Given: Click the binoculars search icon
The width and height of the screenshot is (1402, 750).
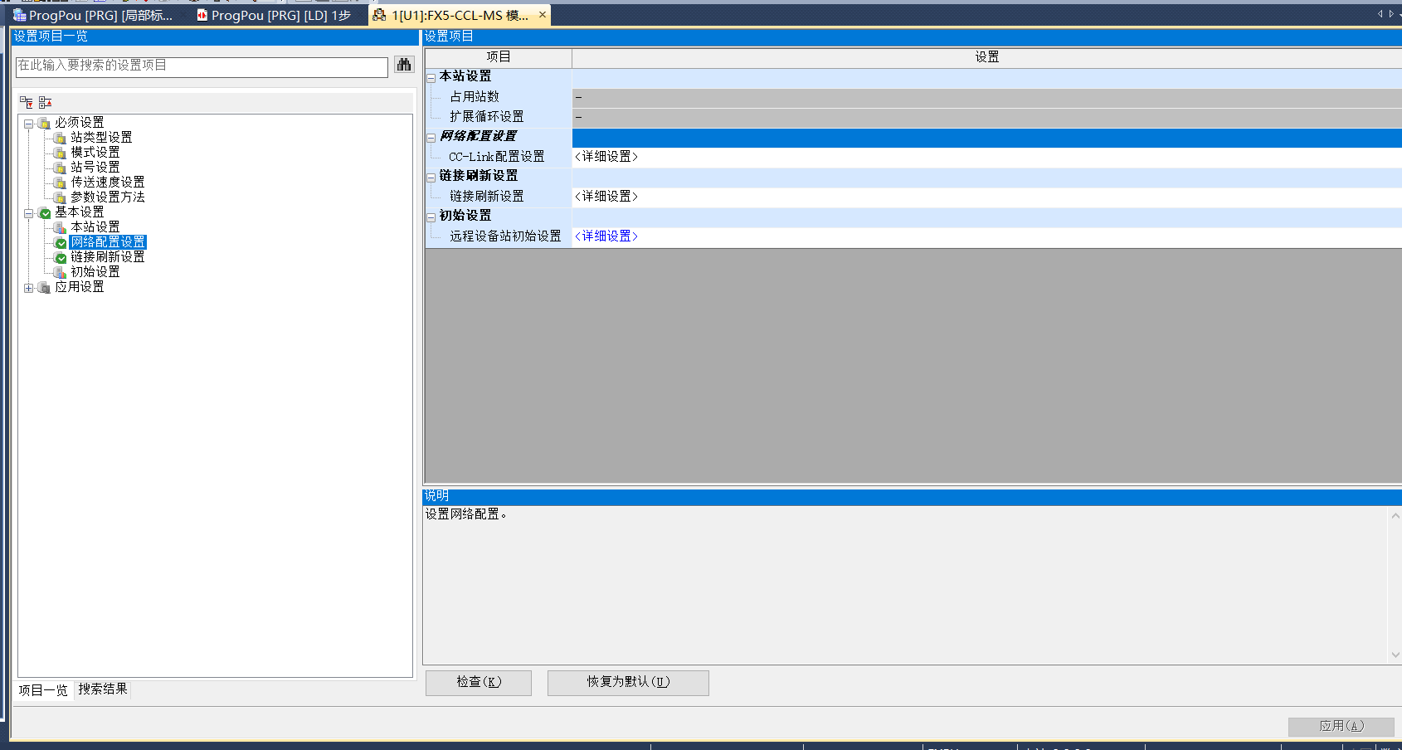Looking at the screenshot, I should click(404, 65).
